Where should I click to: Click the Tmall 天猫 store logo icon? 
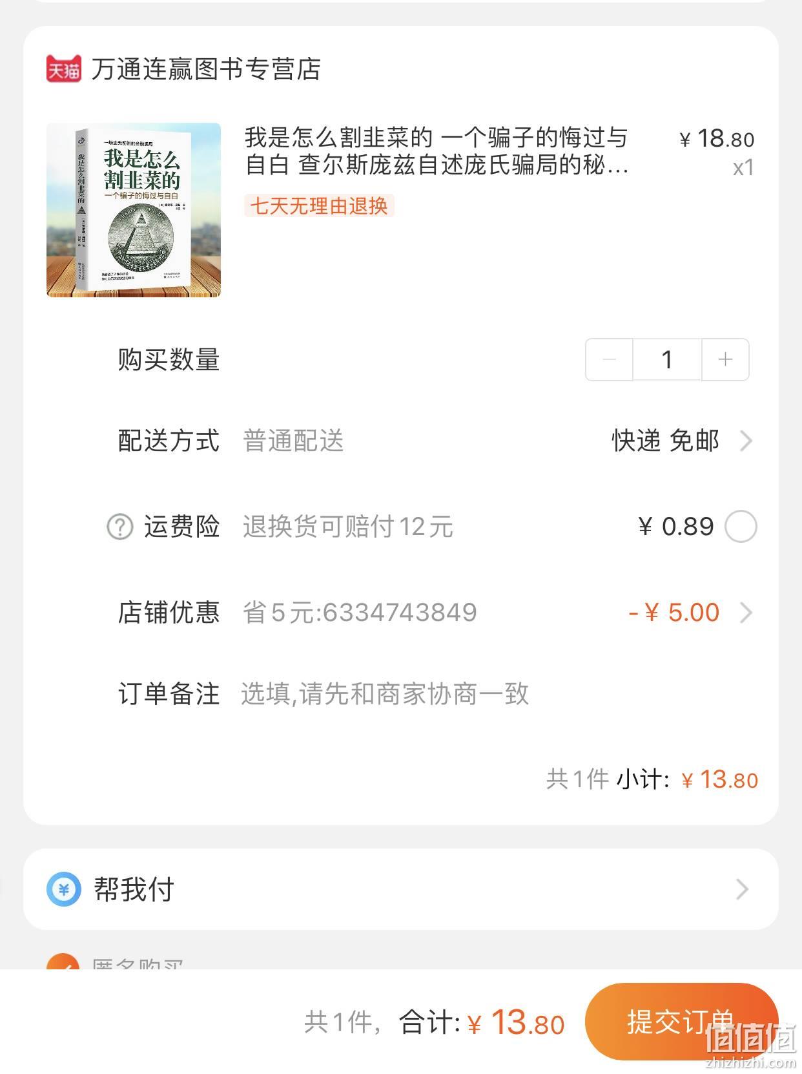(x=64, y=69)
